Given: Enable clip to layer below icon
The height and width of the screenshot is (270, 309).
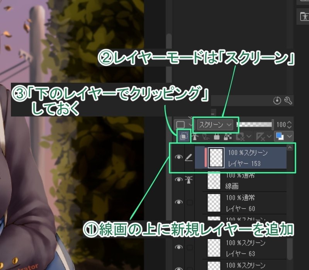Looking at the screenshot, I should tap(184, 136).
